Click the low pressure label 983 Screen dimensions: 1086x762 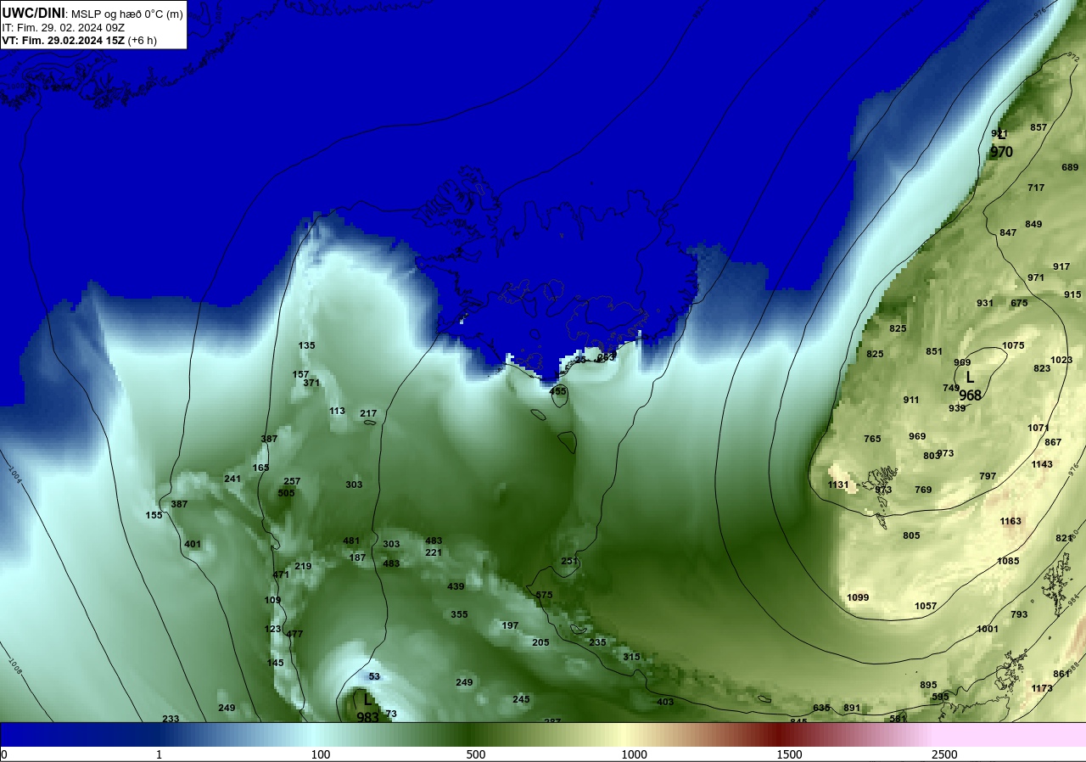coord(367,717)
